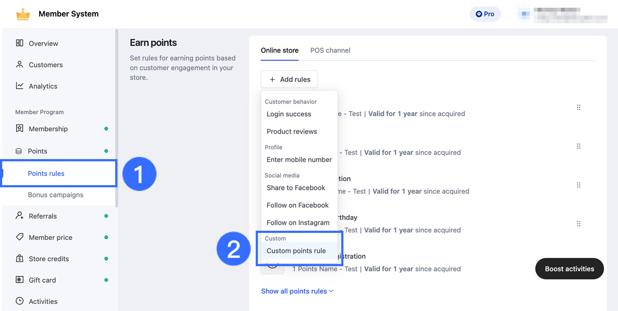The image size is (618, 311).
Task: Click the Points coin stack icon
Action: [x=19, y=151]
